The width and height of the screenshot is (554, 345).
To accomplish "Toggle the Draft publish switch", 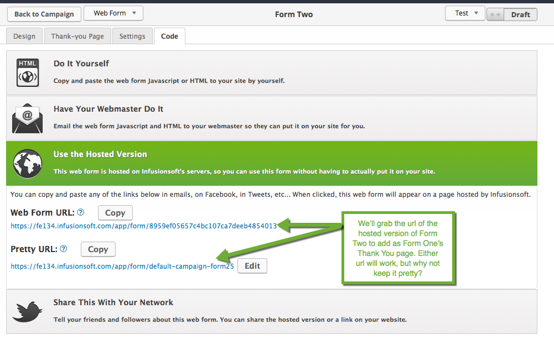I will click(511, 14).
